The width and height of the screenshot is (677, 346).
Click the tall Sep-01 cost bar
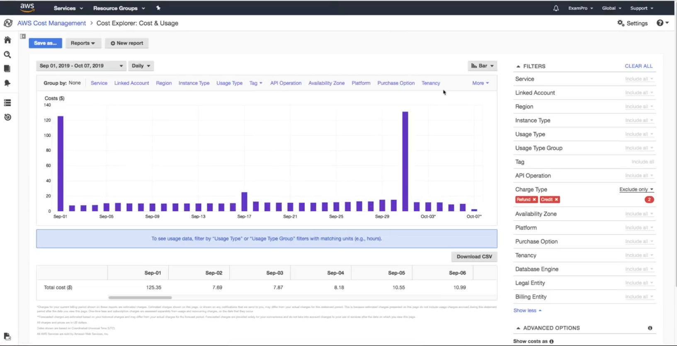(x=61, y=164)
